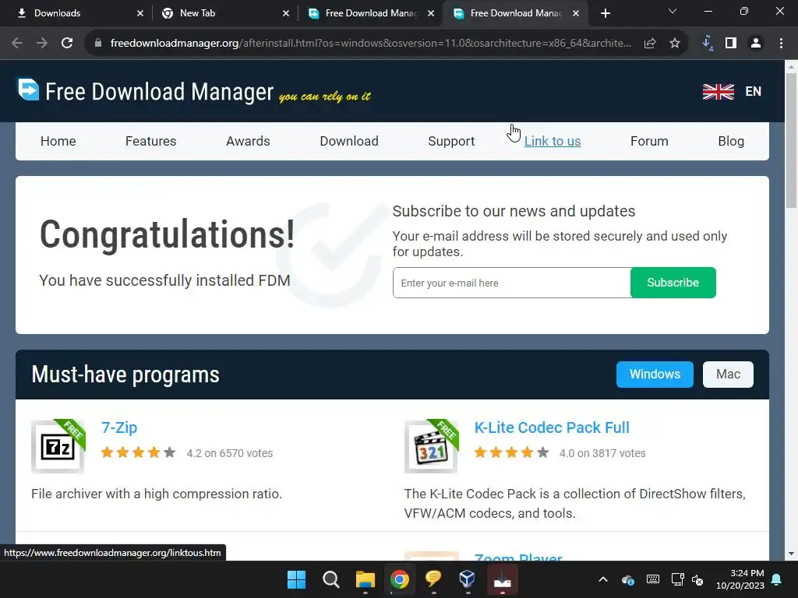The image size is (798, 598).
Task: Click the K-Lite star rating
Action: pyautogui.click(x=511, y=452)
